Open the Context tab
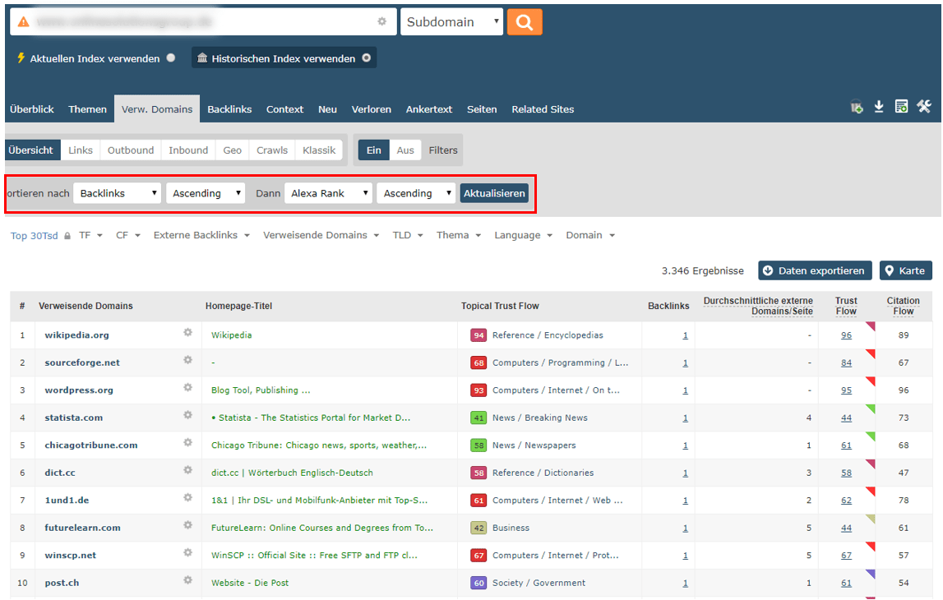This screenshot has width=943, height=600. click(x=285, y=109)
